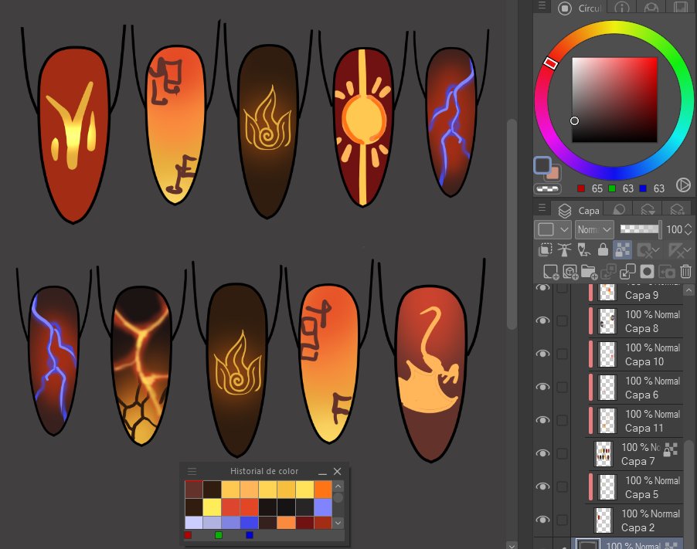This screenshot has width=697, height=549.
Task: Open the color wheel panel menu
Action: [x=542, y=5]
